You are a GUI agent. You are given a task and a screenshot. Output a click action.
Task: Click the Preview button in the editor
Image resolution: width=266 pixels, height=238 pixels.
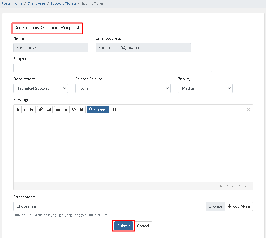pyautogui.click(x=98, y=110)
